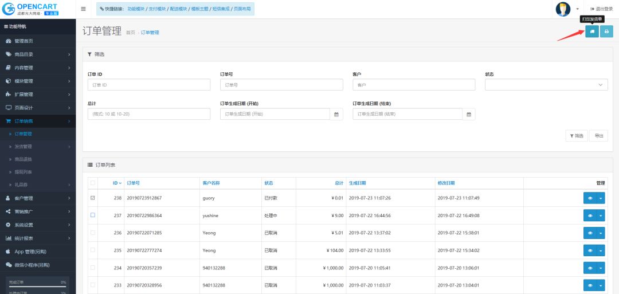Check the checkbox for order 236
The image size is (619, 294).
(x=93, y=233)
